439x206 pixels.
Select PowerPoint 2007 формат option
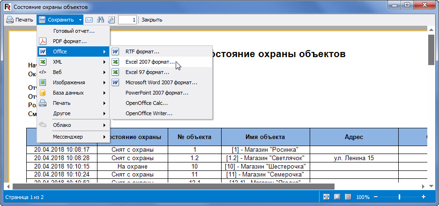pyautogui.click(x=161, y=93)
